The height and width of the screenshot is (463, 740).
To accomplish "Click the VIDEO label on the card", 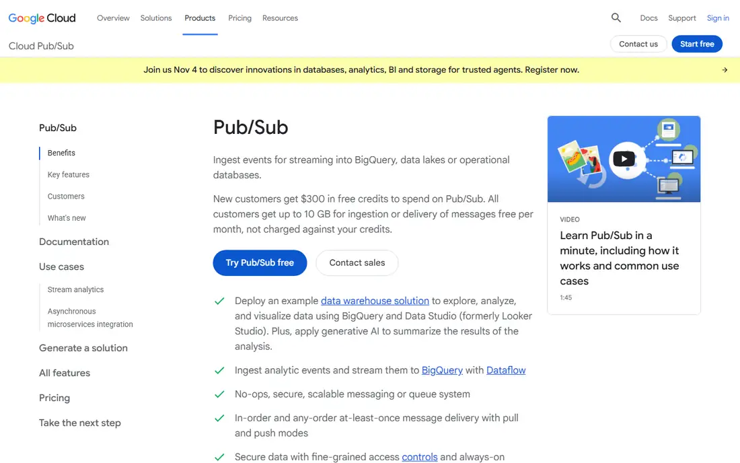I will [x=570, y=219].
